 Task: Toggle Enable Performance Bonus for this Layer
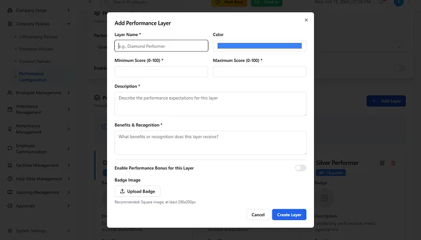(300, 168)
